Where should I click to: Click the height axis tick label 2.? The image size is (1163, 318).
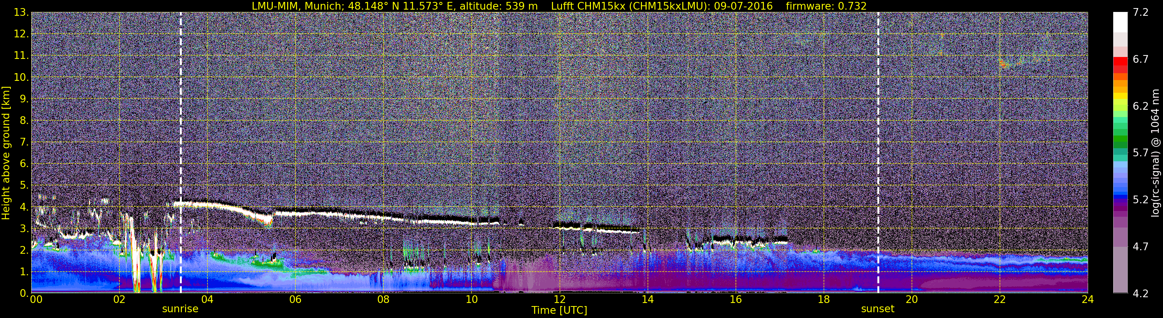pyautogui.click(x=24, y=250)
